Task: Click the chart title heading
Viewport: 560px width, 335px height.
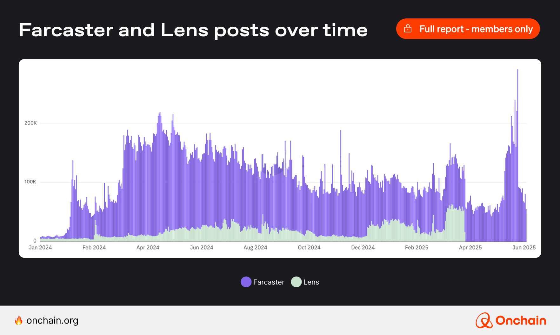Action: [193, 30]
